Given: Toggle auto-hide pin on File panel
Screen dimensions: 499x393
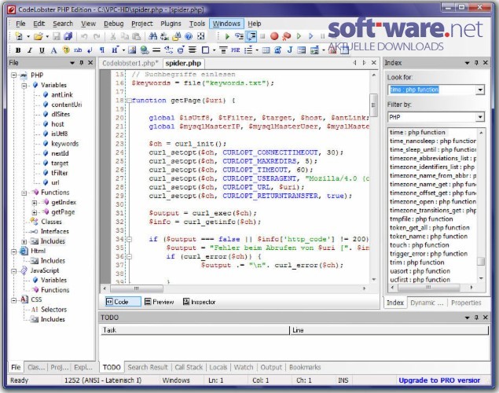Looking at the screenshot, I should tap(82, 63).
